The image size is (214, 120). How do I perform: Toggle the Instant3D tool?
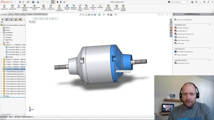100,7
